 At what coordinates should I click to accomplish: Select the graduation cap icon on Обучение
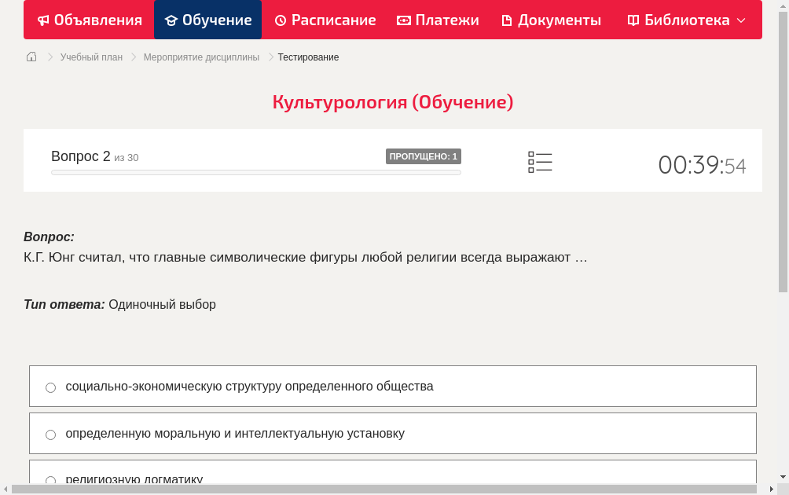pyautogui.click(x=171, y=20)
